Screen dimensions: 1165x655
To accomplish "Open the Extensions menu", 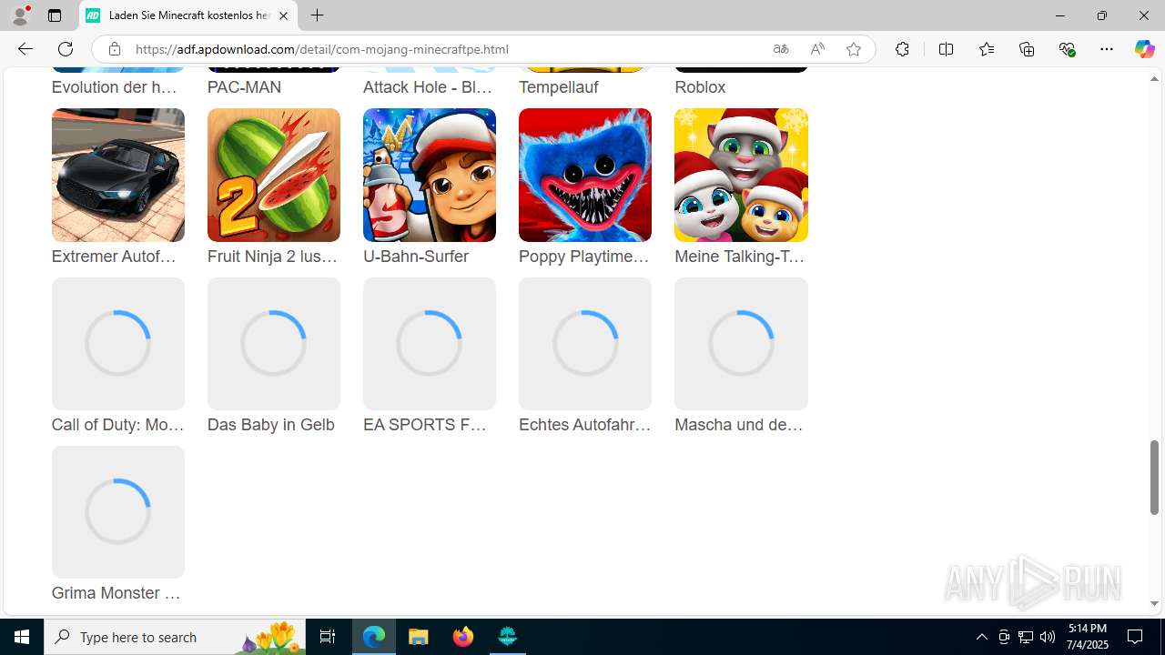I will 902,49.
